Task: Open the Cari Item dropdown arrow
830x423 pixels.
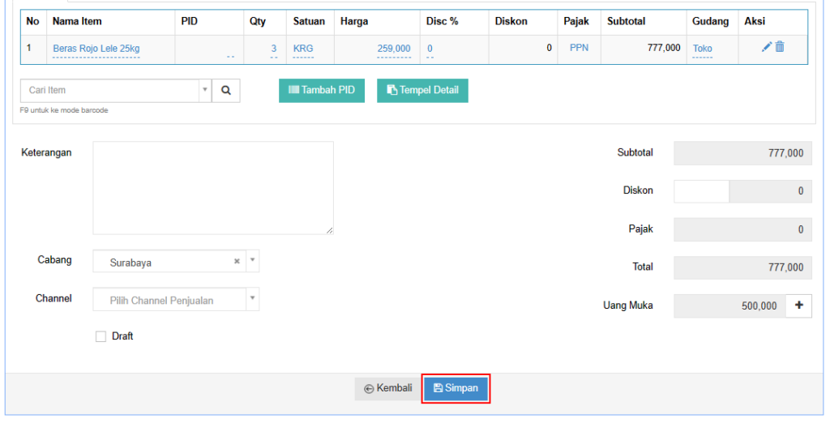Action: tap(204, 91)
